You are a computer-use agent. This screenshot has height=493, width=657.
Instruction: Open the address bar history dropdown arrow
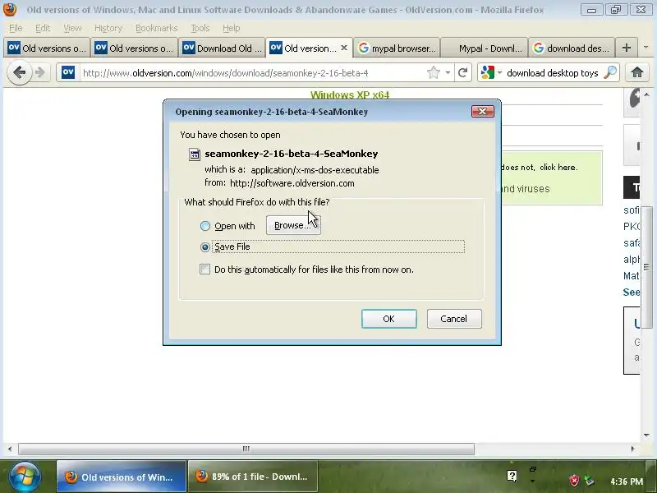[x=448, y=72]
